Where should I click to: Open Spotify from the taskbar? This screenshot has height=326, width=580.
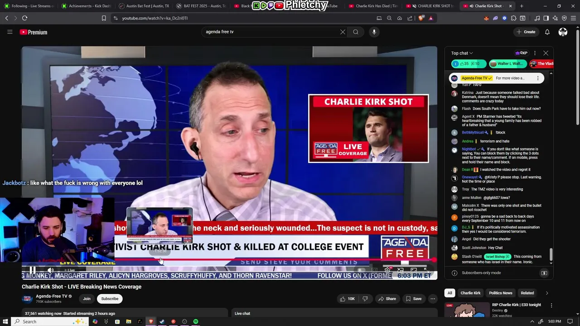point(196,321)
